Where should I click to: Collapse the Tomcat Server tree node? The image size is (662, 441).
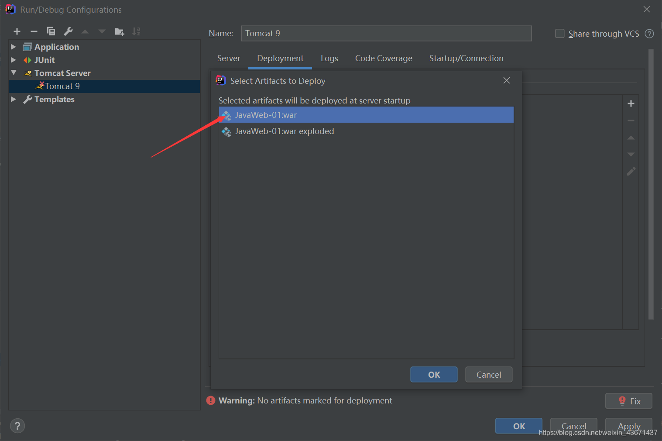[x=14, y=72]
